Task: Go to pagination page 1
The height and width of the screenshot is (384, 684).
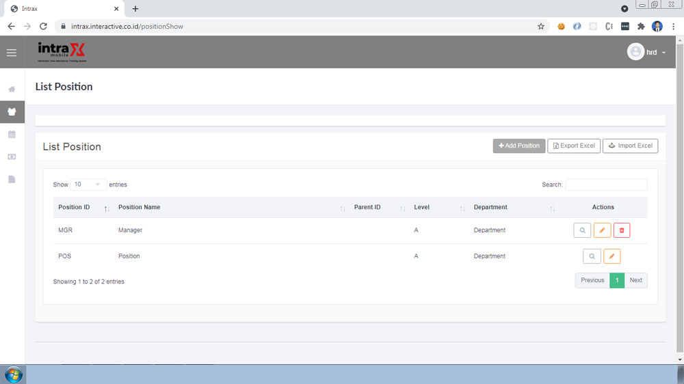Action: 617,280
